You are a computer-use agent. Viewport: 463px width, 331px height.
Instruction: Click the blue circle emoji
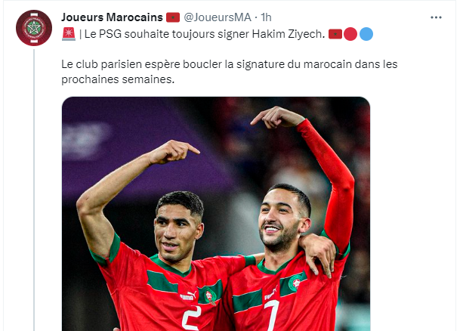pos(366,34)
